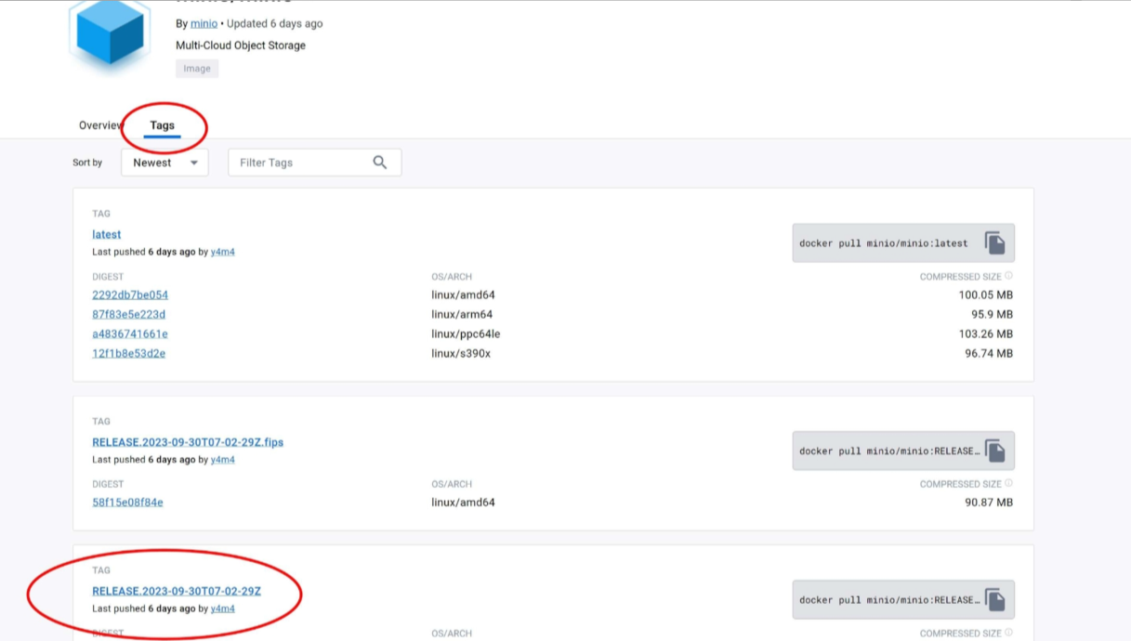Switch to the Overview tab

pos(100,125)
